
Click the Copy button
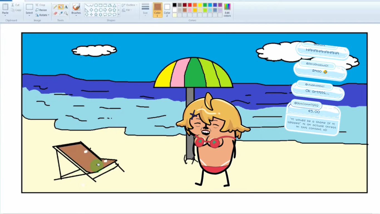point(16,10)
